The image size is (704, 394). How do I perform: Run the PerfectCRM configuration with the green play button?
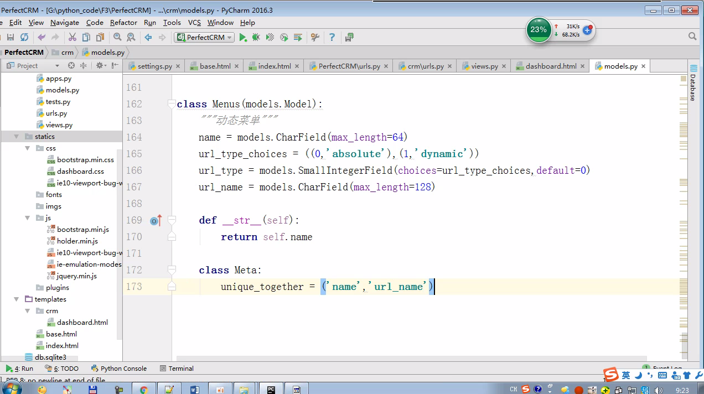242,37
